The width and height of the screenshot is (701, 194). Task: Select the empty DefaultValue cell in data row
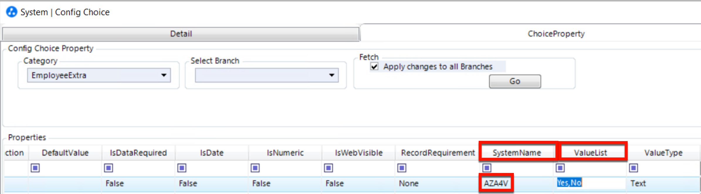65,183
